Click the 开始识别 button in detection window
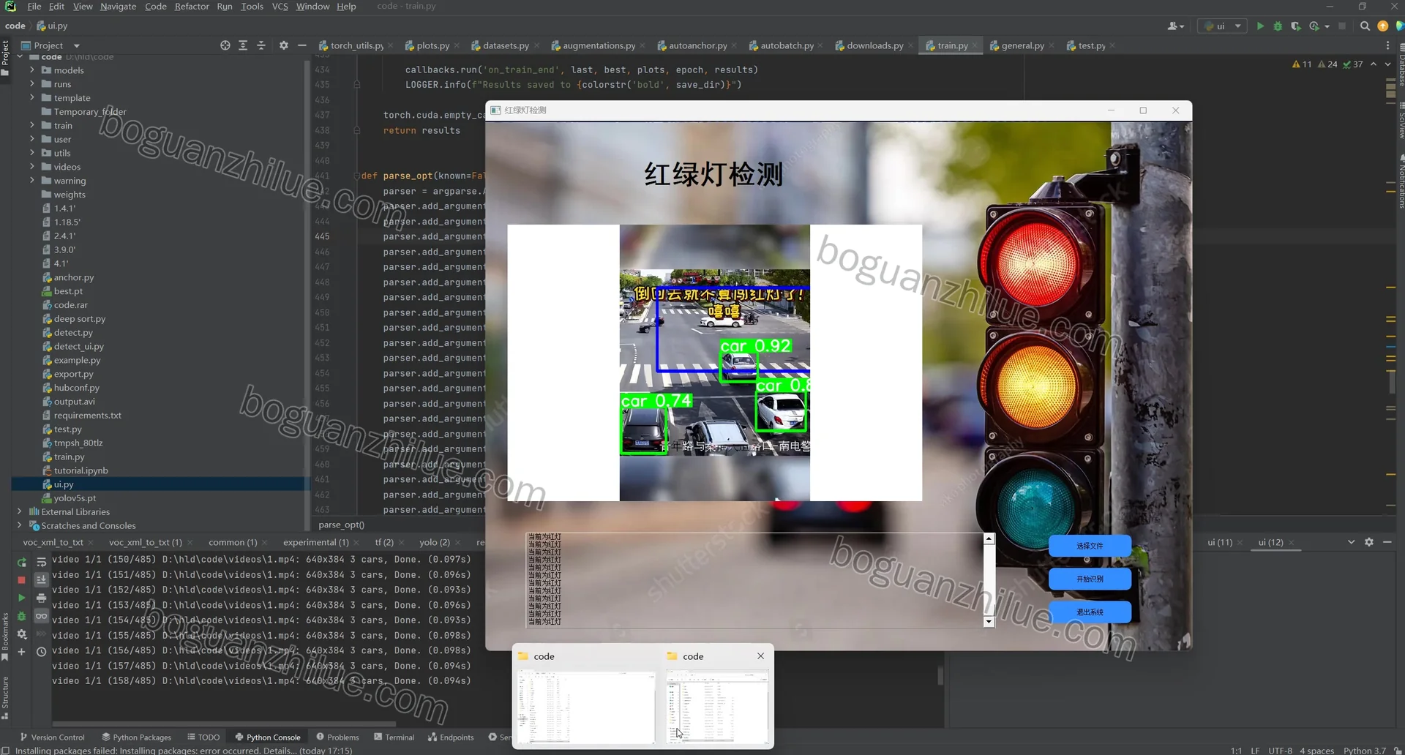The width and height of the screenshot is (1405, 755). 1090,579
